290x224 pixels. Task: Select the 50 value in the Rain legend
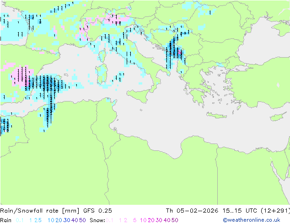(82, 220)
